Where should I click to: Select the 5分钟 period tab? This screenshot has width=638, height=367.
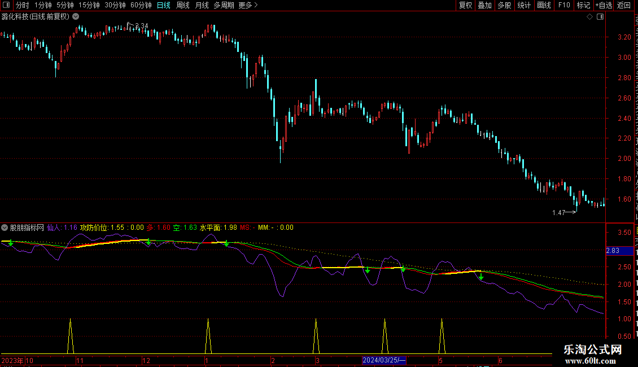click(x=65, y=5)
